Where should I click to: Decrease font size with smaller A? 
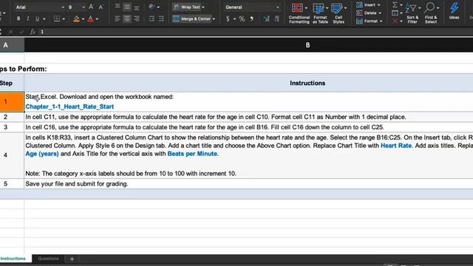point(101,7)
